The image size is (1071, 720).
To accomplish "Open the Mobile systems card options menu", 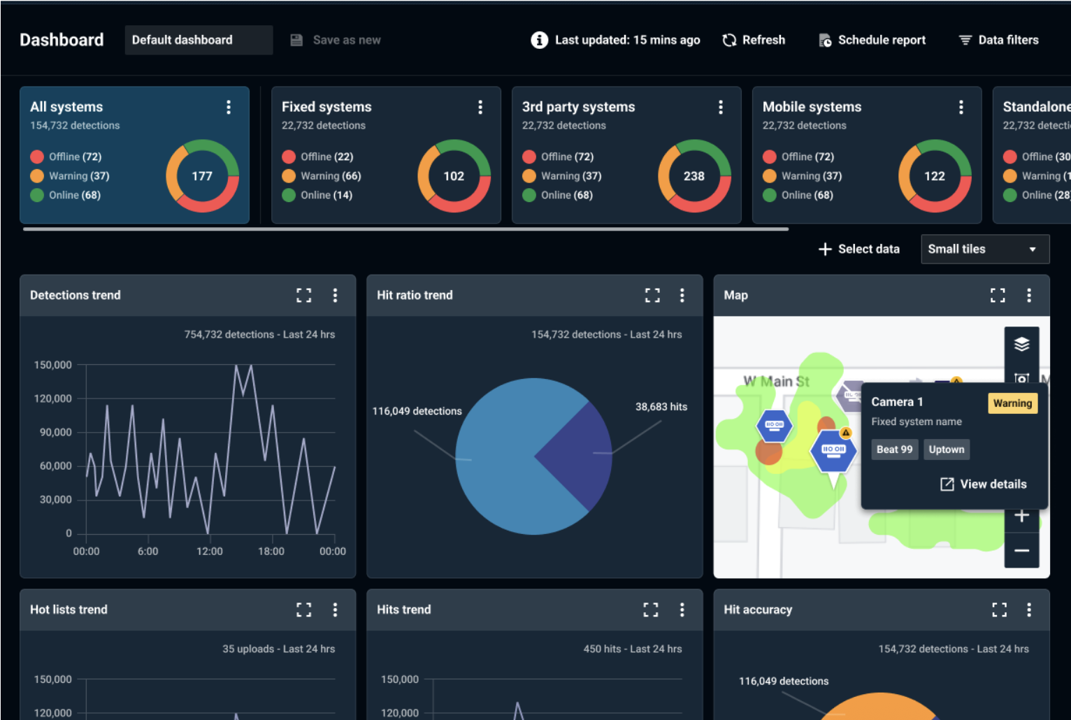I will [961, 107].
